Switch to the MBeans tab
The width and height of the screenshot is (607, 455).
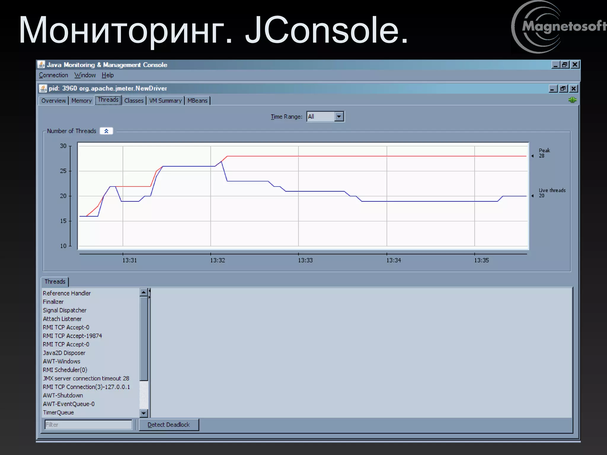point(197,101)
